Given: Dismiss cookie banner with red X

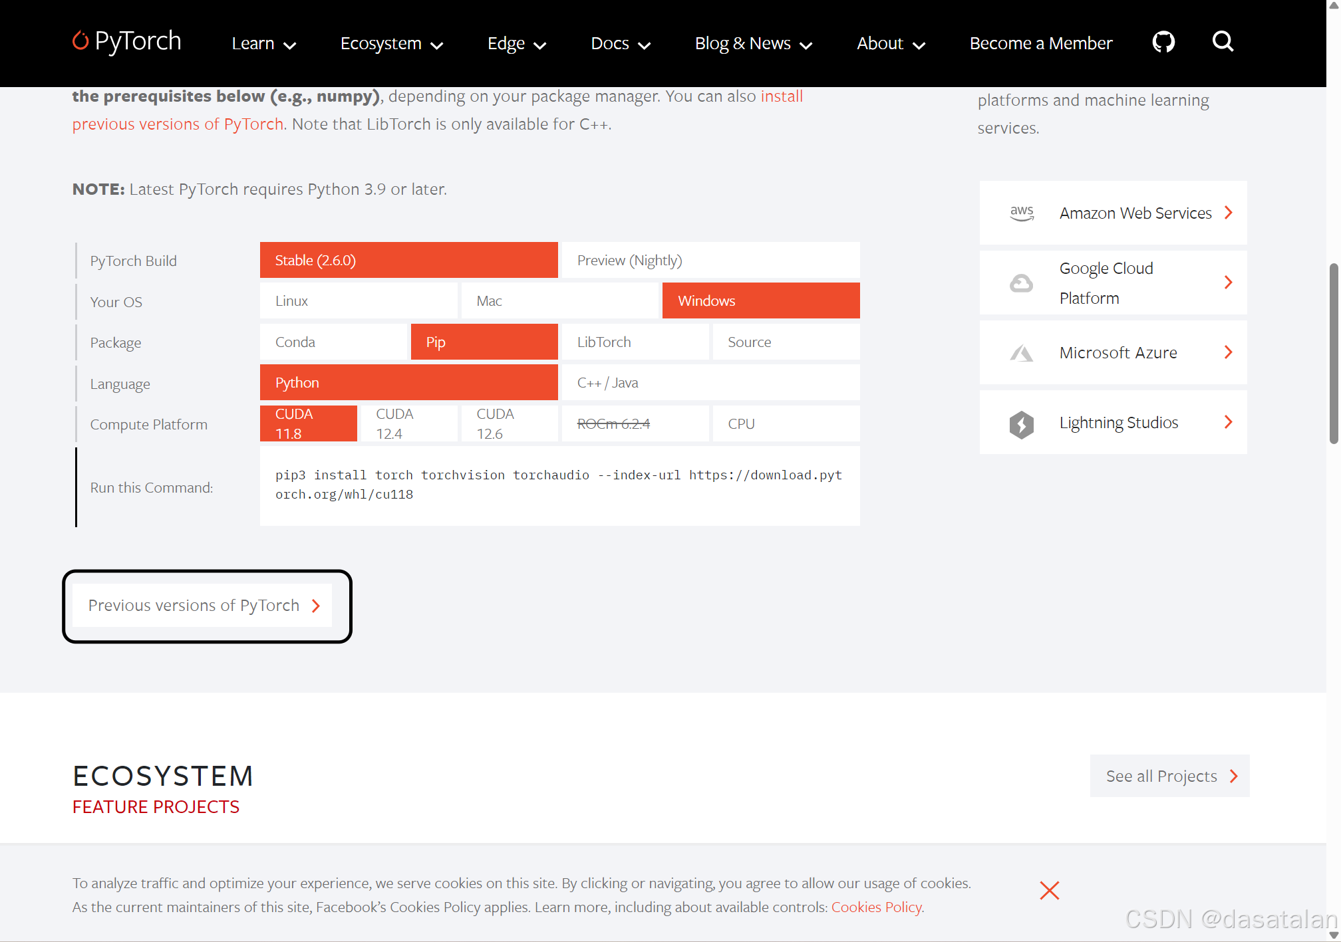Looking at the screenshot, I should tap(1049, 890).
